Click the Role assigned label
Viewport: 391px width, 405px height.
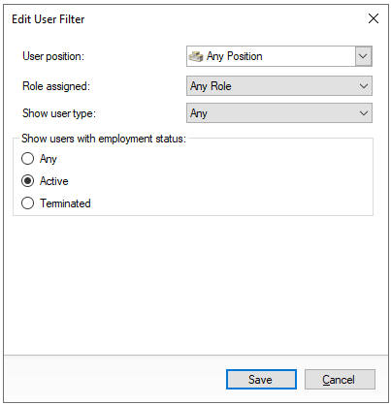56,86
